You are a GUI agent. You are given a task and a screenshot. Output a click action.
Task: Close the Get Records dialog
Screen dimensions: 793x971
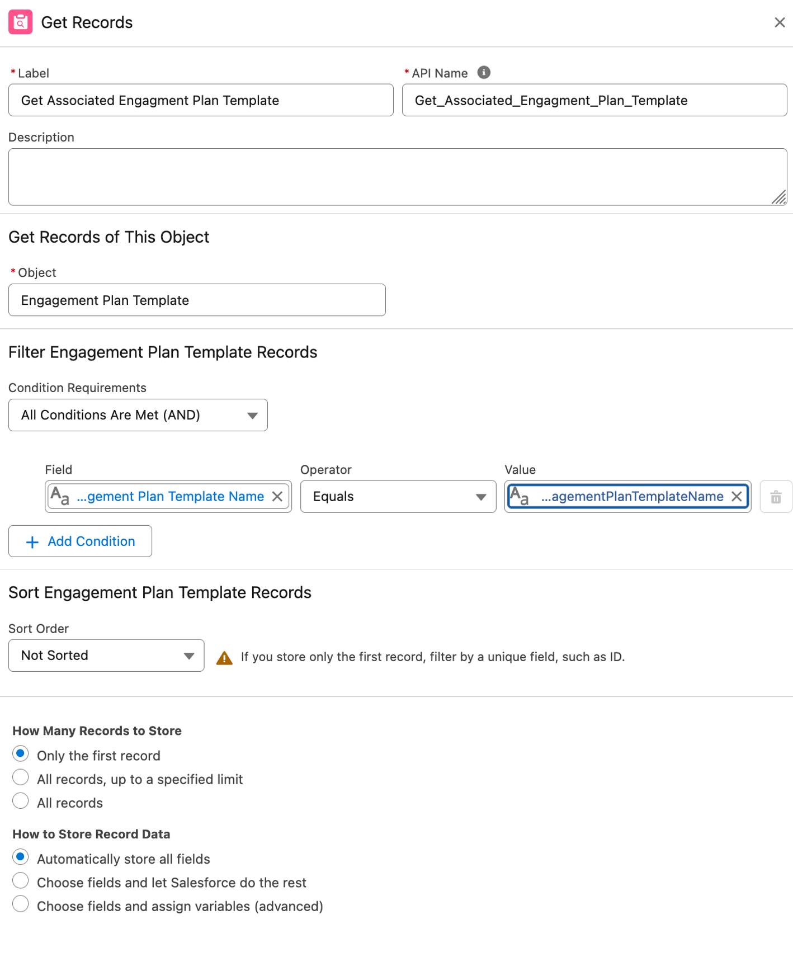click(x=780, y=22)
